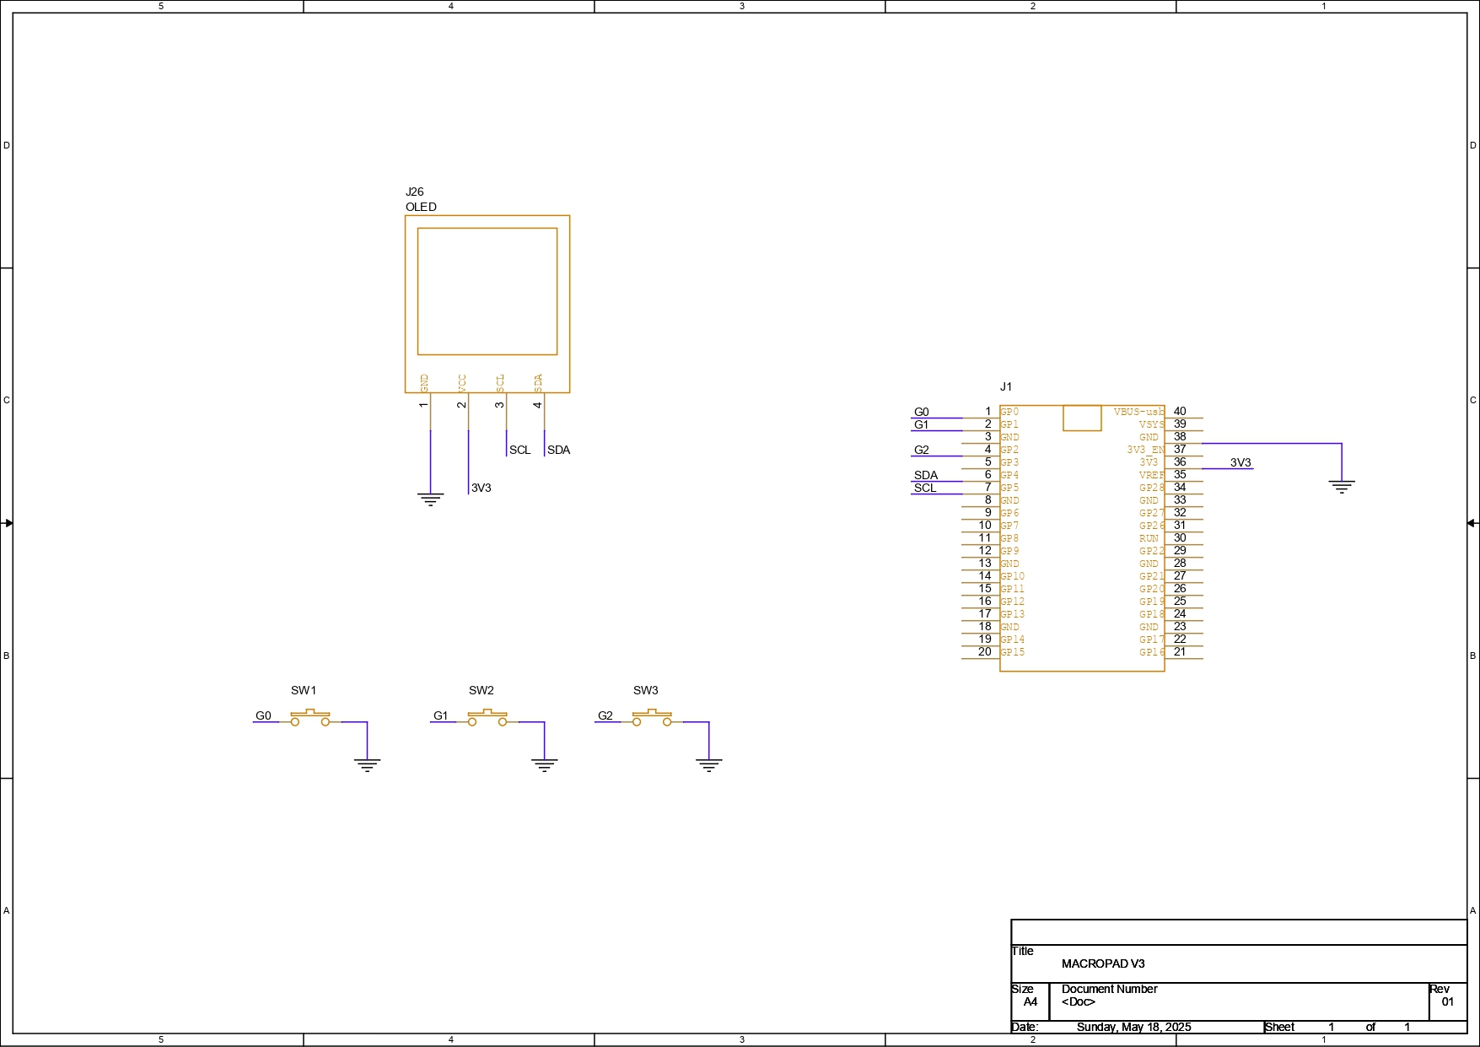Screen dimensions: 1480x1047
Task: Select the SDA net label near the OLED
Action: tap(558, 451)
